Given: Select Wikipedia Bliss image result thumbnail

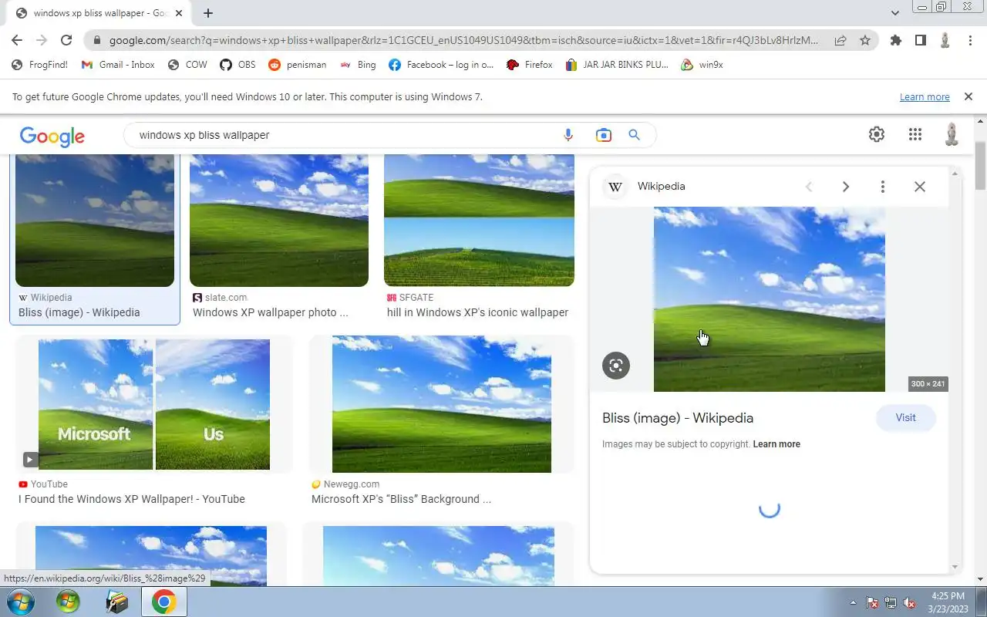Looking at the screenshot, I should (x=95, y=221).
